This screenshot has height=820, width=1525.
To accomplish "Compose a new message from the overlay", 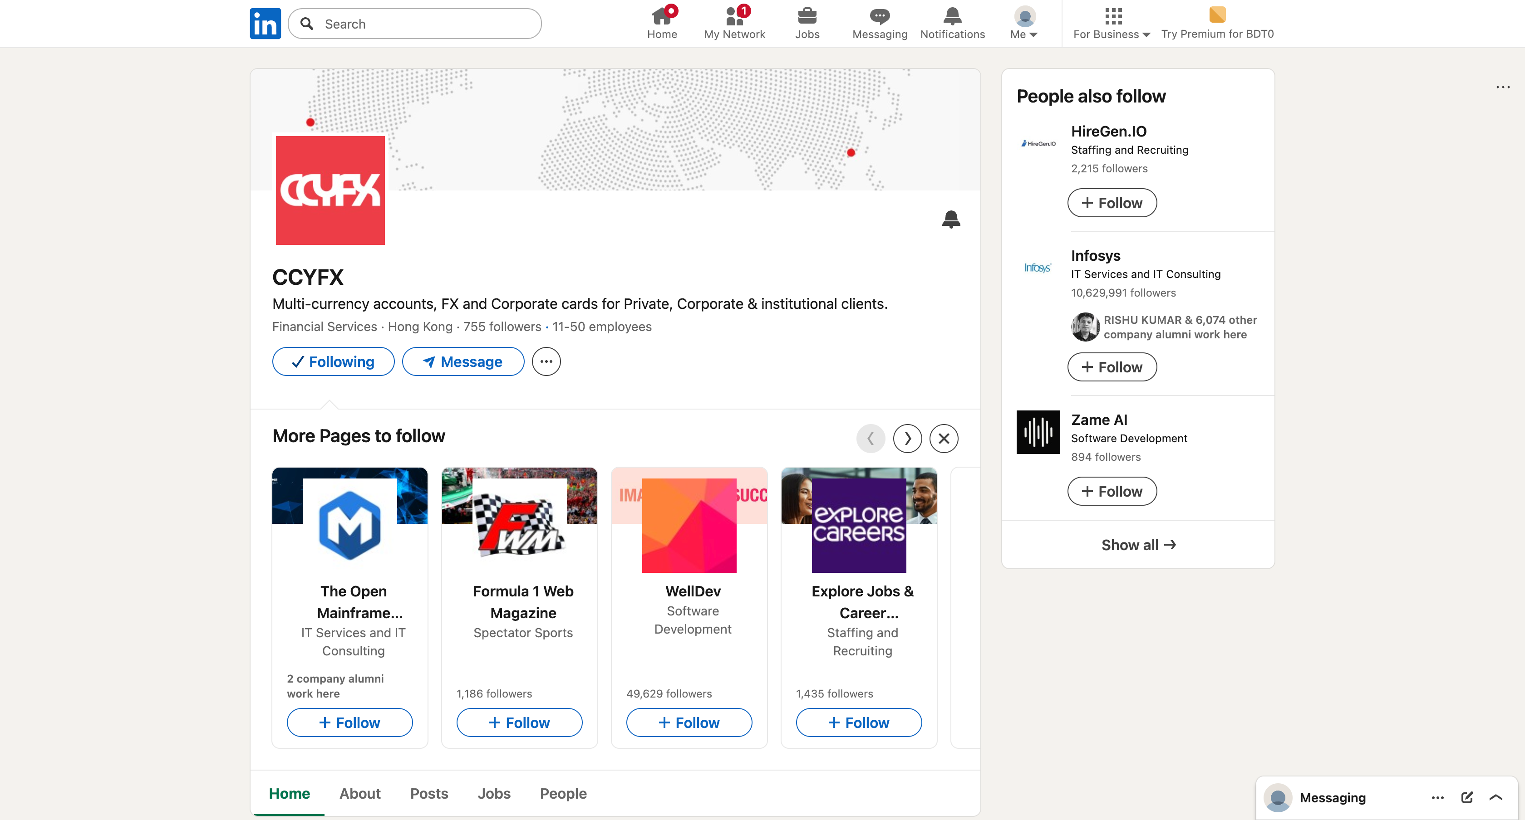I will 1467,797.
